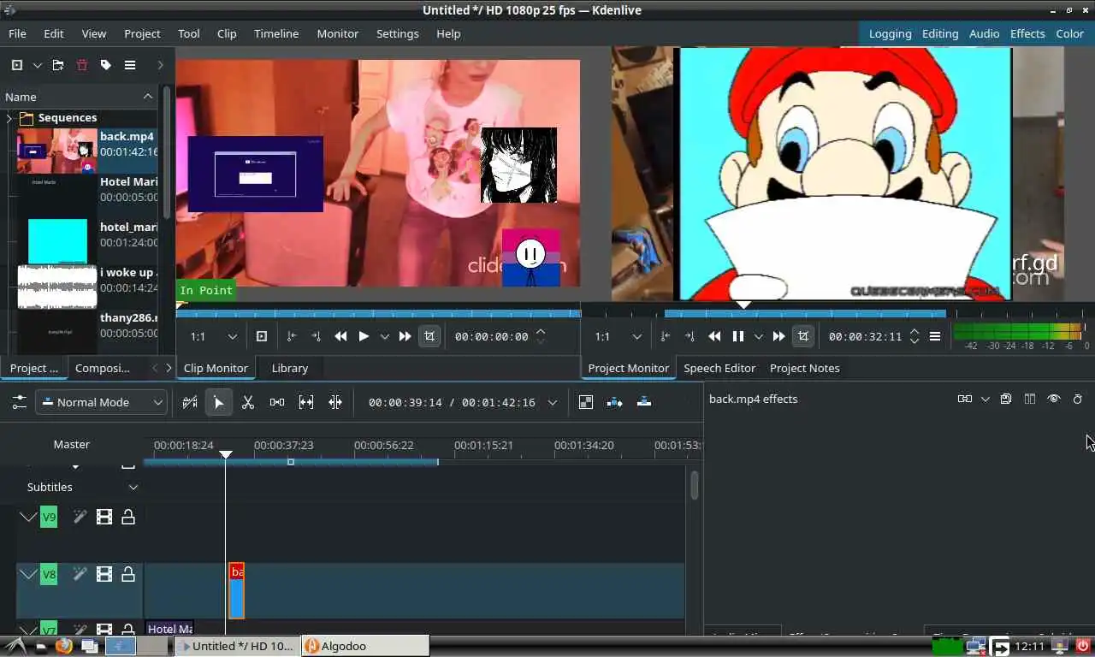Sort bin by the Name column header
Viewport: 1095px width, 657px height.
[79, 97]
